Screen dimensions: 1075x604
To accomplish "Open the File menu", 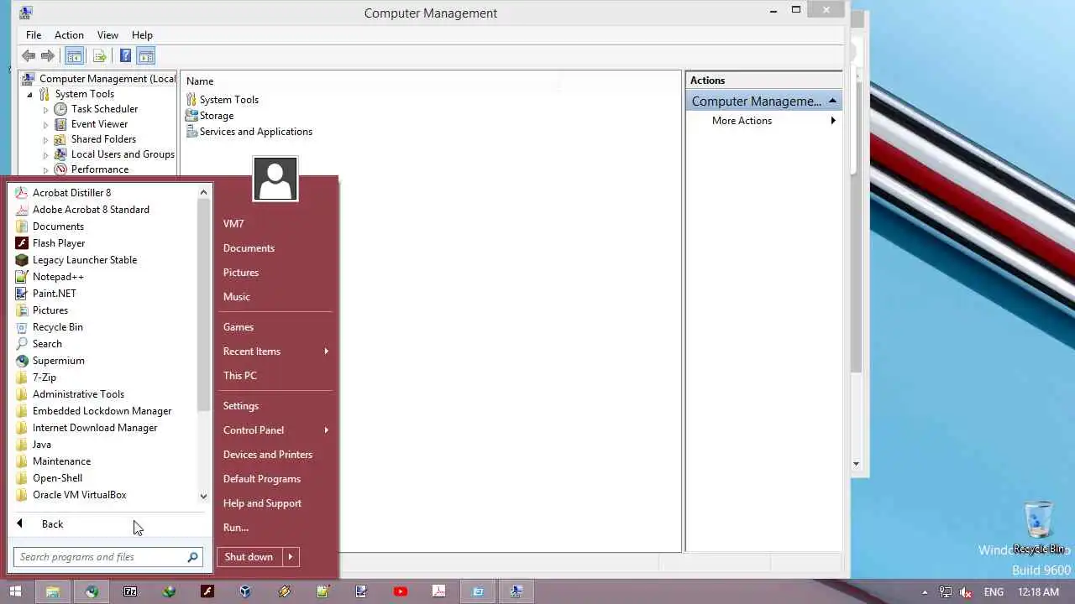I will [x=34, y=34].
